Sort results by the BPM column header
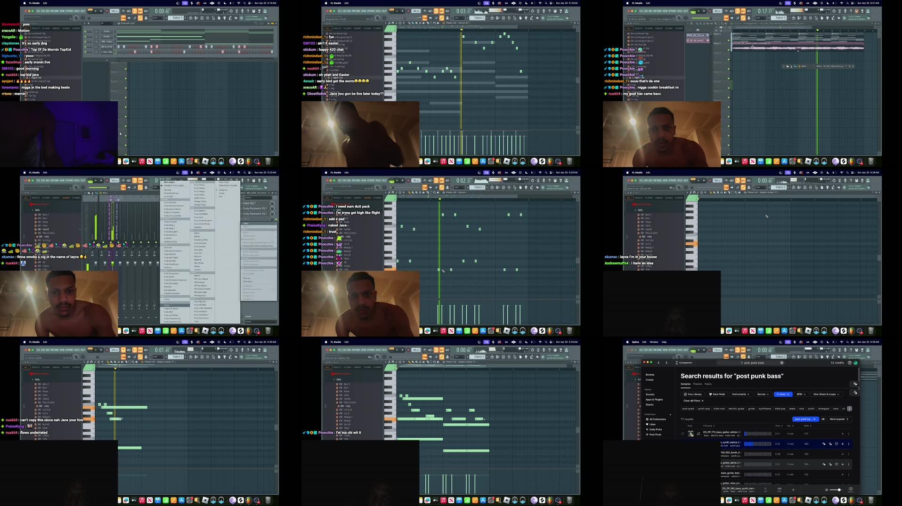The width and height of the screenshot is (902, 506). click(808, 426)
